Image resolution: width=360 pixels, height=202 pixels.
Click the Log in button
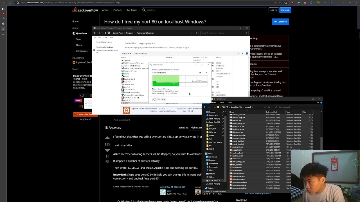pos(273,10)
